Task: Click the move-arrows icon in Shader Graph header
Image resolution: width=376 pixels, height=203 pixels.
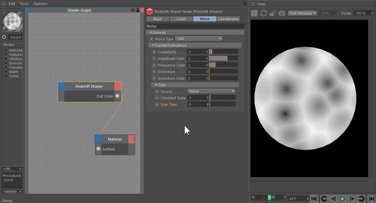Action: pos(133,10)
